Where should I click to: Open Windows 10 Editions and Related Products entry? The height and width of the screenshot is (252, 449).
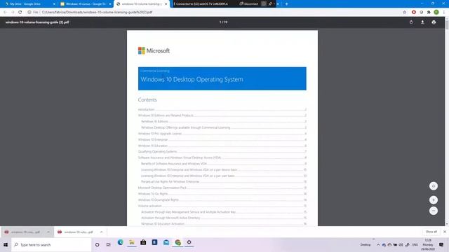click(x=222, y=115)
